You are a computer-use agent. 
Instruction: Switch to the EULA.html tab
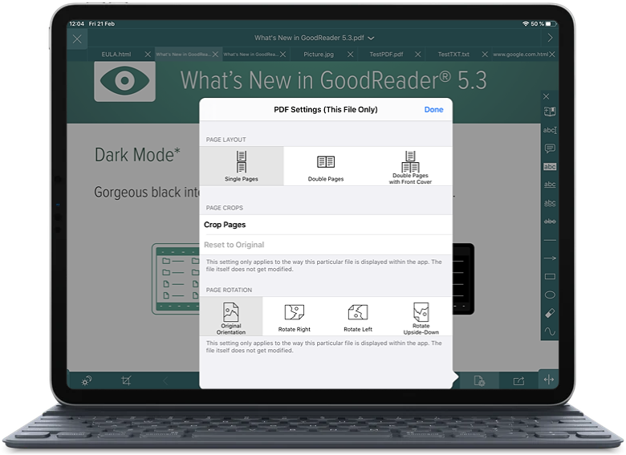116,55
